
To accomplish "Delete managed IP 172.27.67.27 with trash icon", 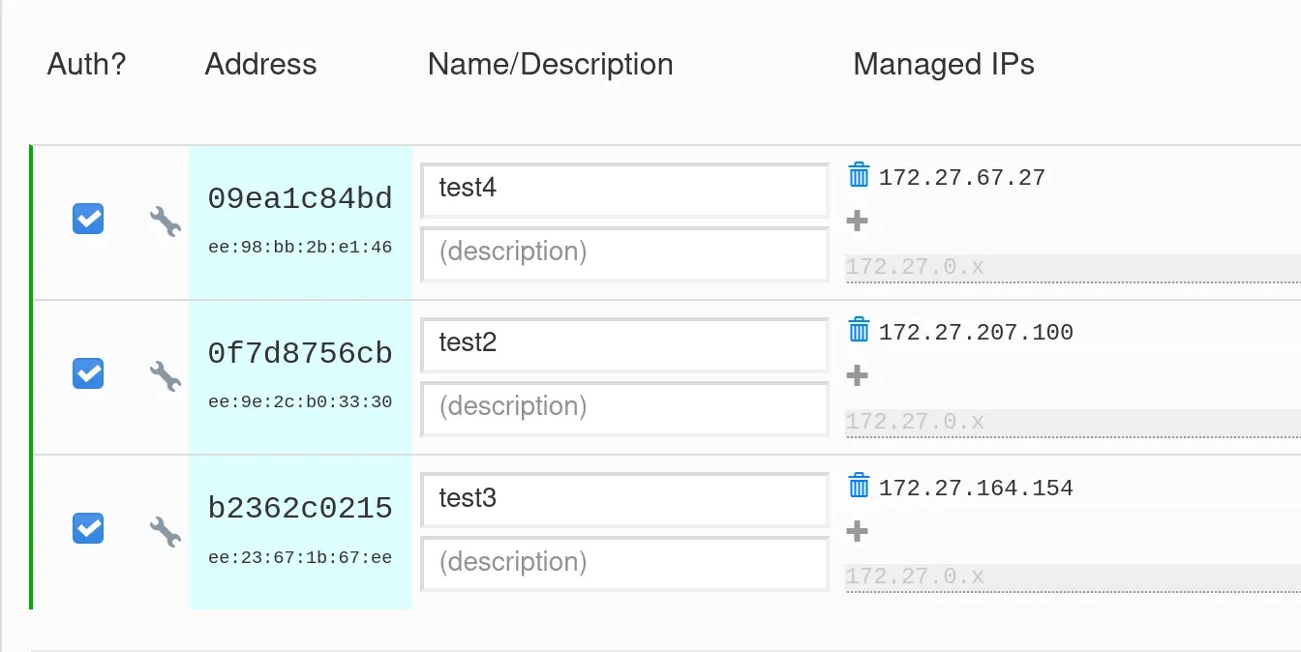I will point(859,175).
